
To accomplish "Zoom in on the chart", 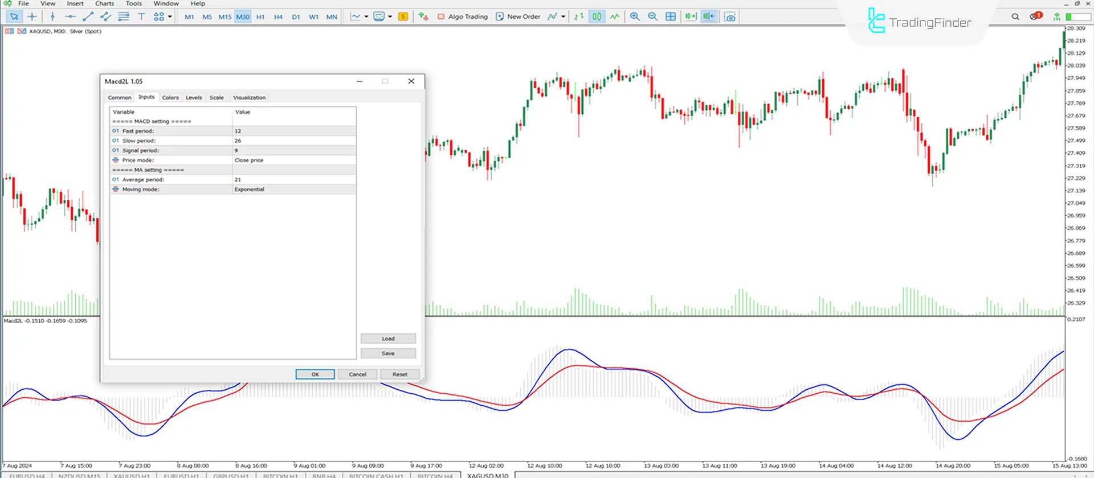I will click(x=635, y=17).
